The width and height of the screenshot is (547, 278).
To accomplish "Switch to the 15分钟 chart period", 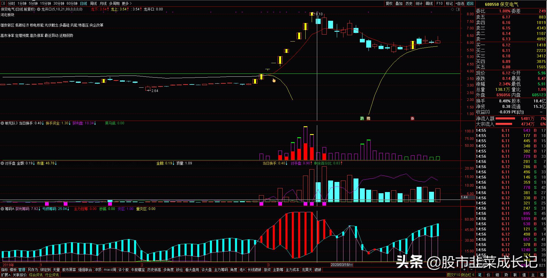I will click(x=46, y=3).
